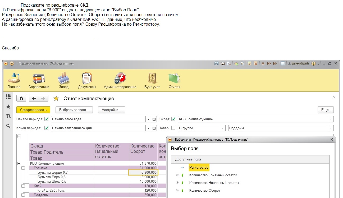Open the В группе comparison dropdown

[x=223, y=128]
